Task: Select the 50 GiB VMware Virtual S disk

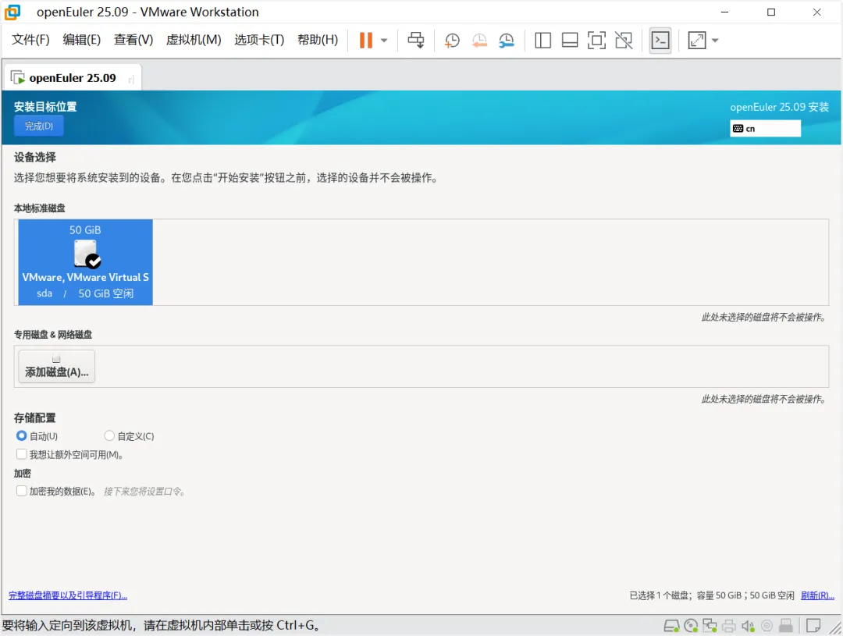Action: click(x=86, y=262)
